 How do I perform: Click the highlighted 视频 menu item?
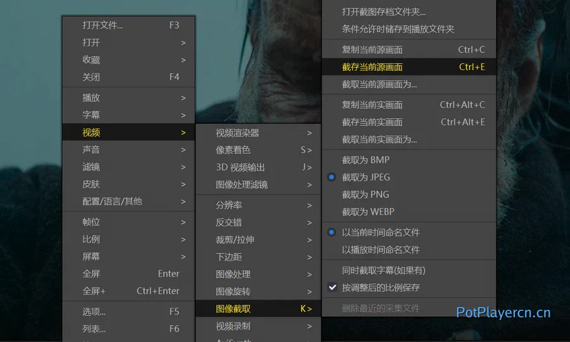[x=129, y=132]
